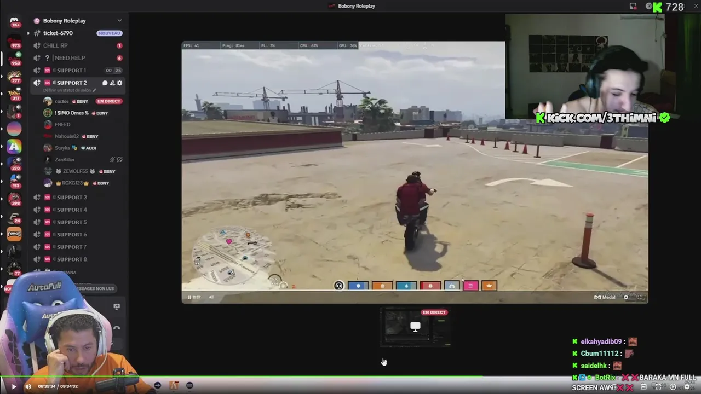Change playback speed in the video player

click(673, 387)
